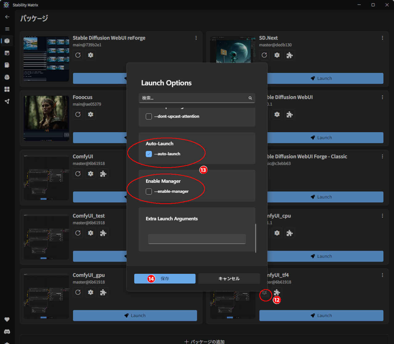The image size is (394, 344).
Task: Click the Stability Matrix logo in title bar
Action: [6, 5]
